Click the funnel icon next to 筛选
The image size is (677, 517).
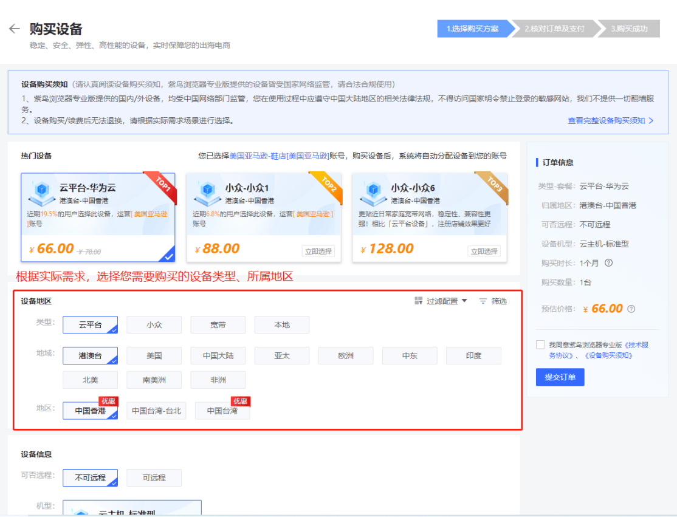pyautogui.click(x=482, y=301)
